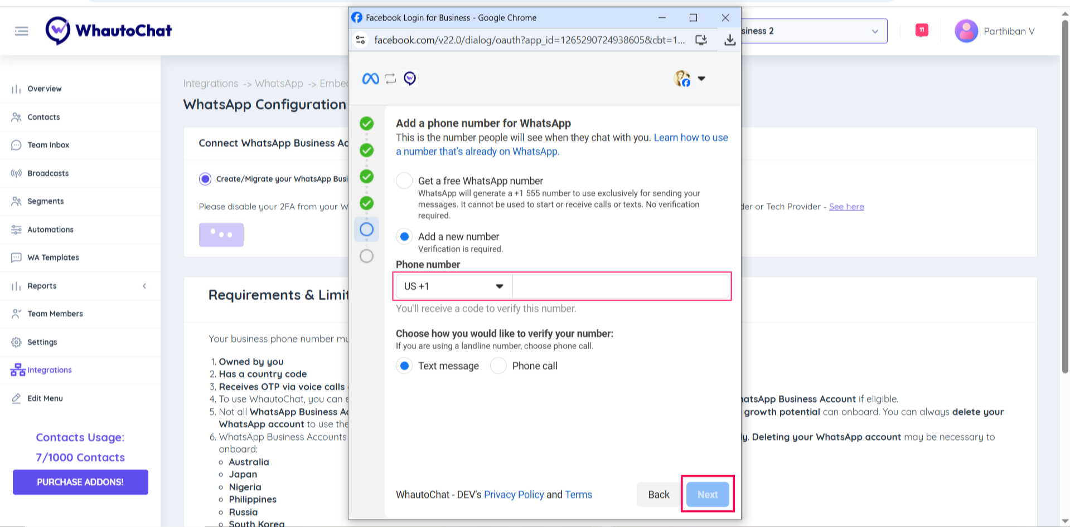Click the Edit Menu pencil icon

tap(16, 398)
